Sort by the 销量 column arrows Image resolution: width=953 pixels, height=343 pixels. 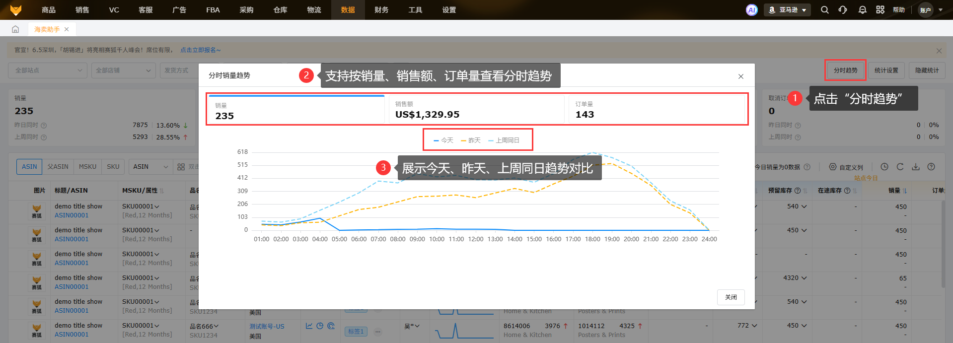[904, 191]
